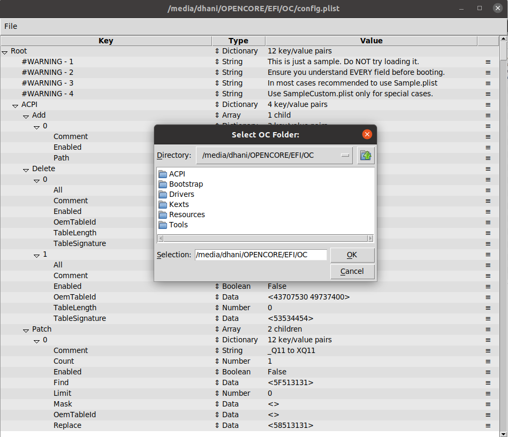508x437 pixels.
Task: Collapse item 0 under Add
Action: 36,127
